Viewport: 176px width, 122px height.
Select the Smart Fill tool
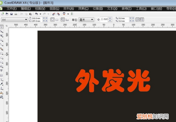point(1,49)
